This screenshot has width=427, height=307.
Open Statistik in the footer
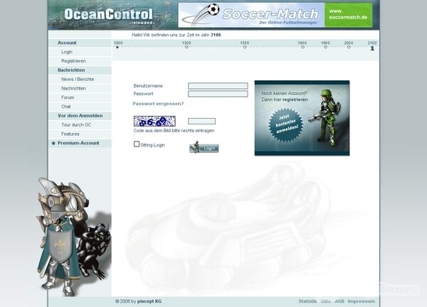tap(307, 301)
